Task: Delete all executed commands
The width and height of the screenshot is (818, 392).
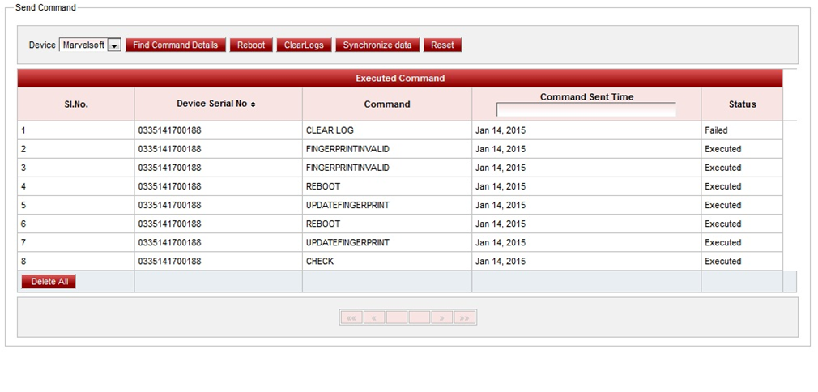Action: pyautogui.click(x=48, y=282)
